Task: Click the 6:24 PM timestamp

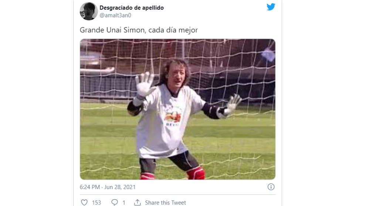Action: 89,187
